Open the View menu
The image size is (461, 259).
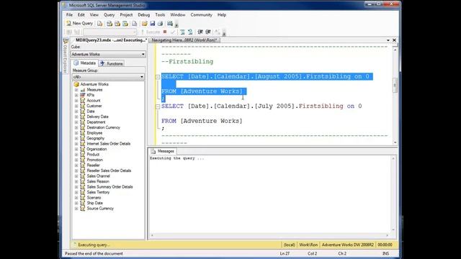pyautogui.click(x=94, y=14)
